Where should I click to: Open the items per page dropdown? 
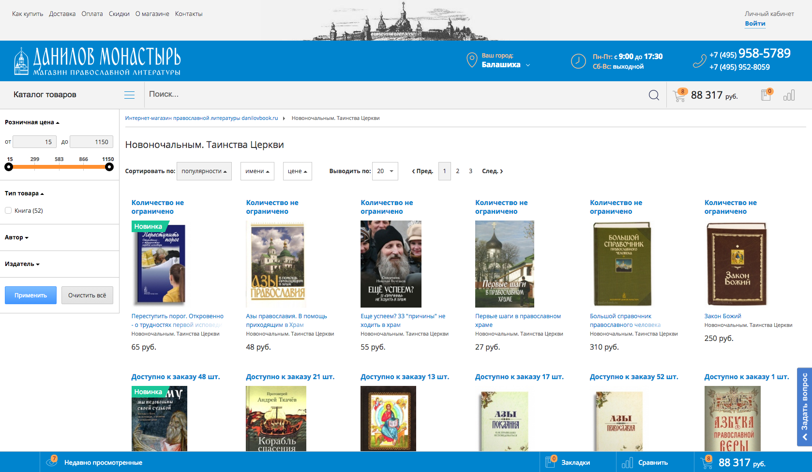pyautogui.click(x=385, y=171)
